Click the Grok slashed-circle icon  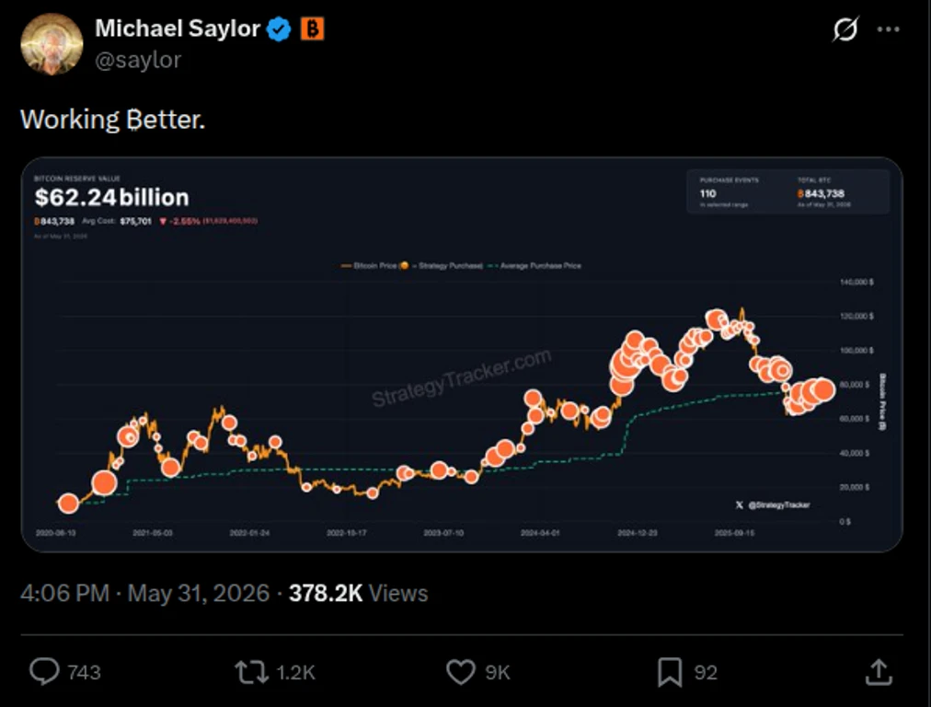[x=845, y=29]
